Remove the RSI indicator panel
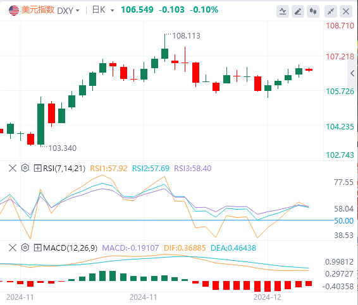Screen dimensions: 358x305 coord(13,168)
